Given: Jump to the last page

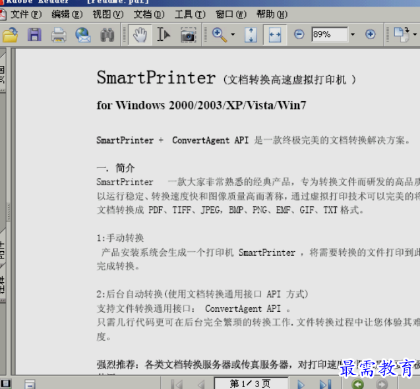Looking at the screenshot, I should coord(325,384).
